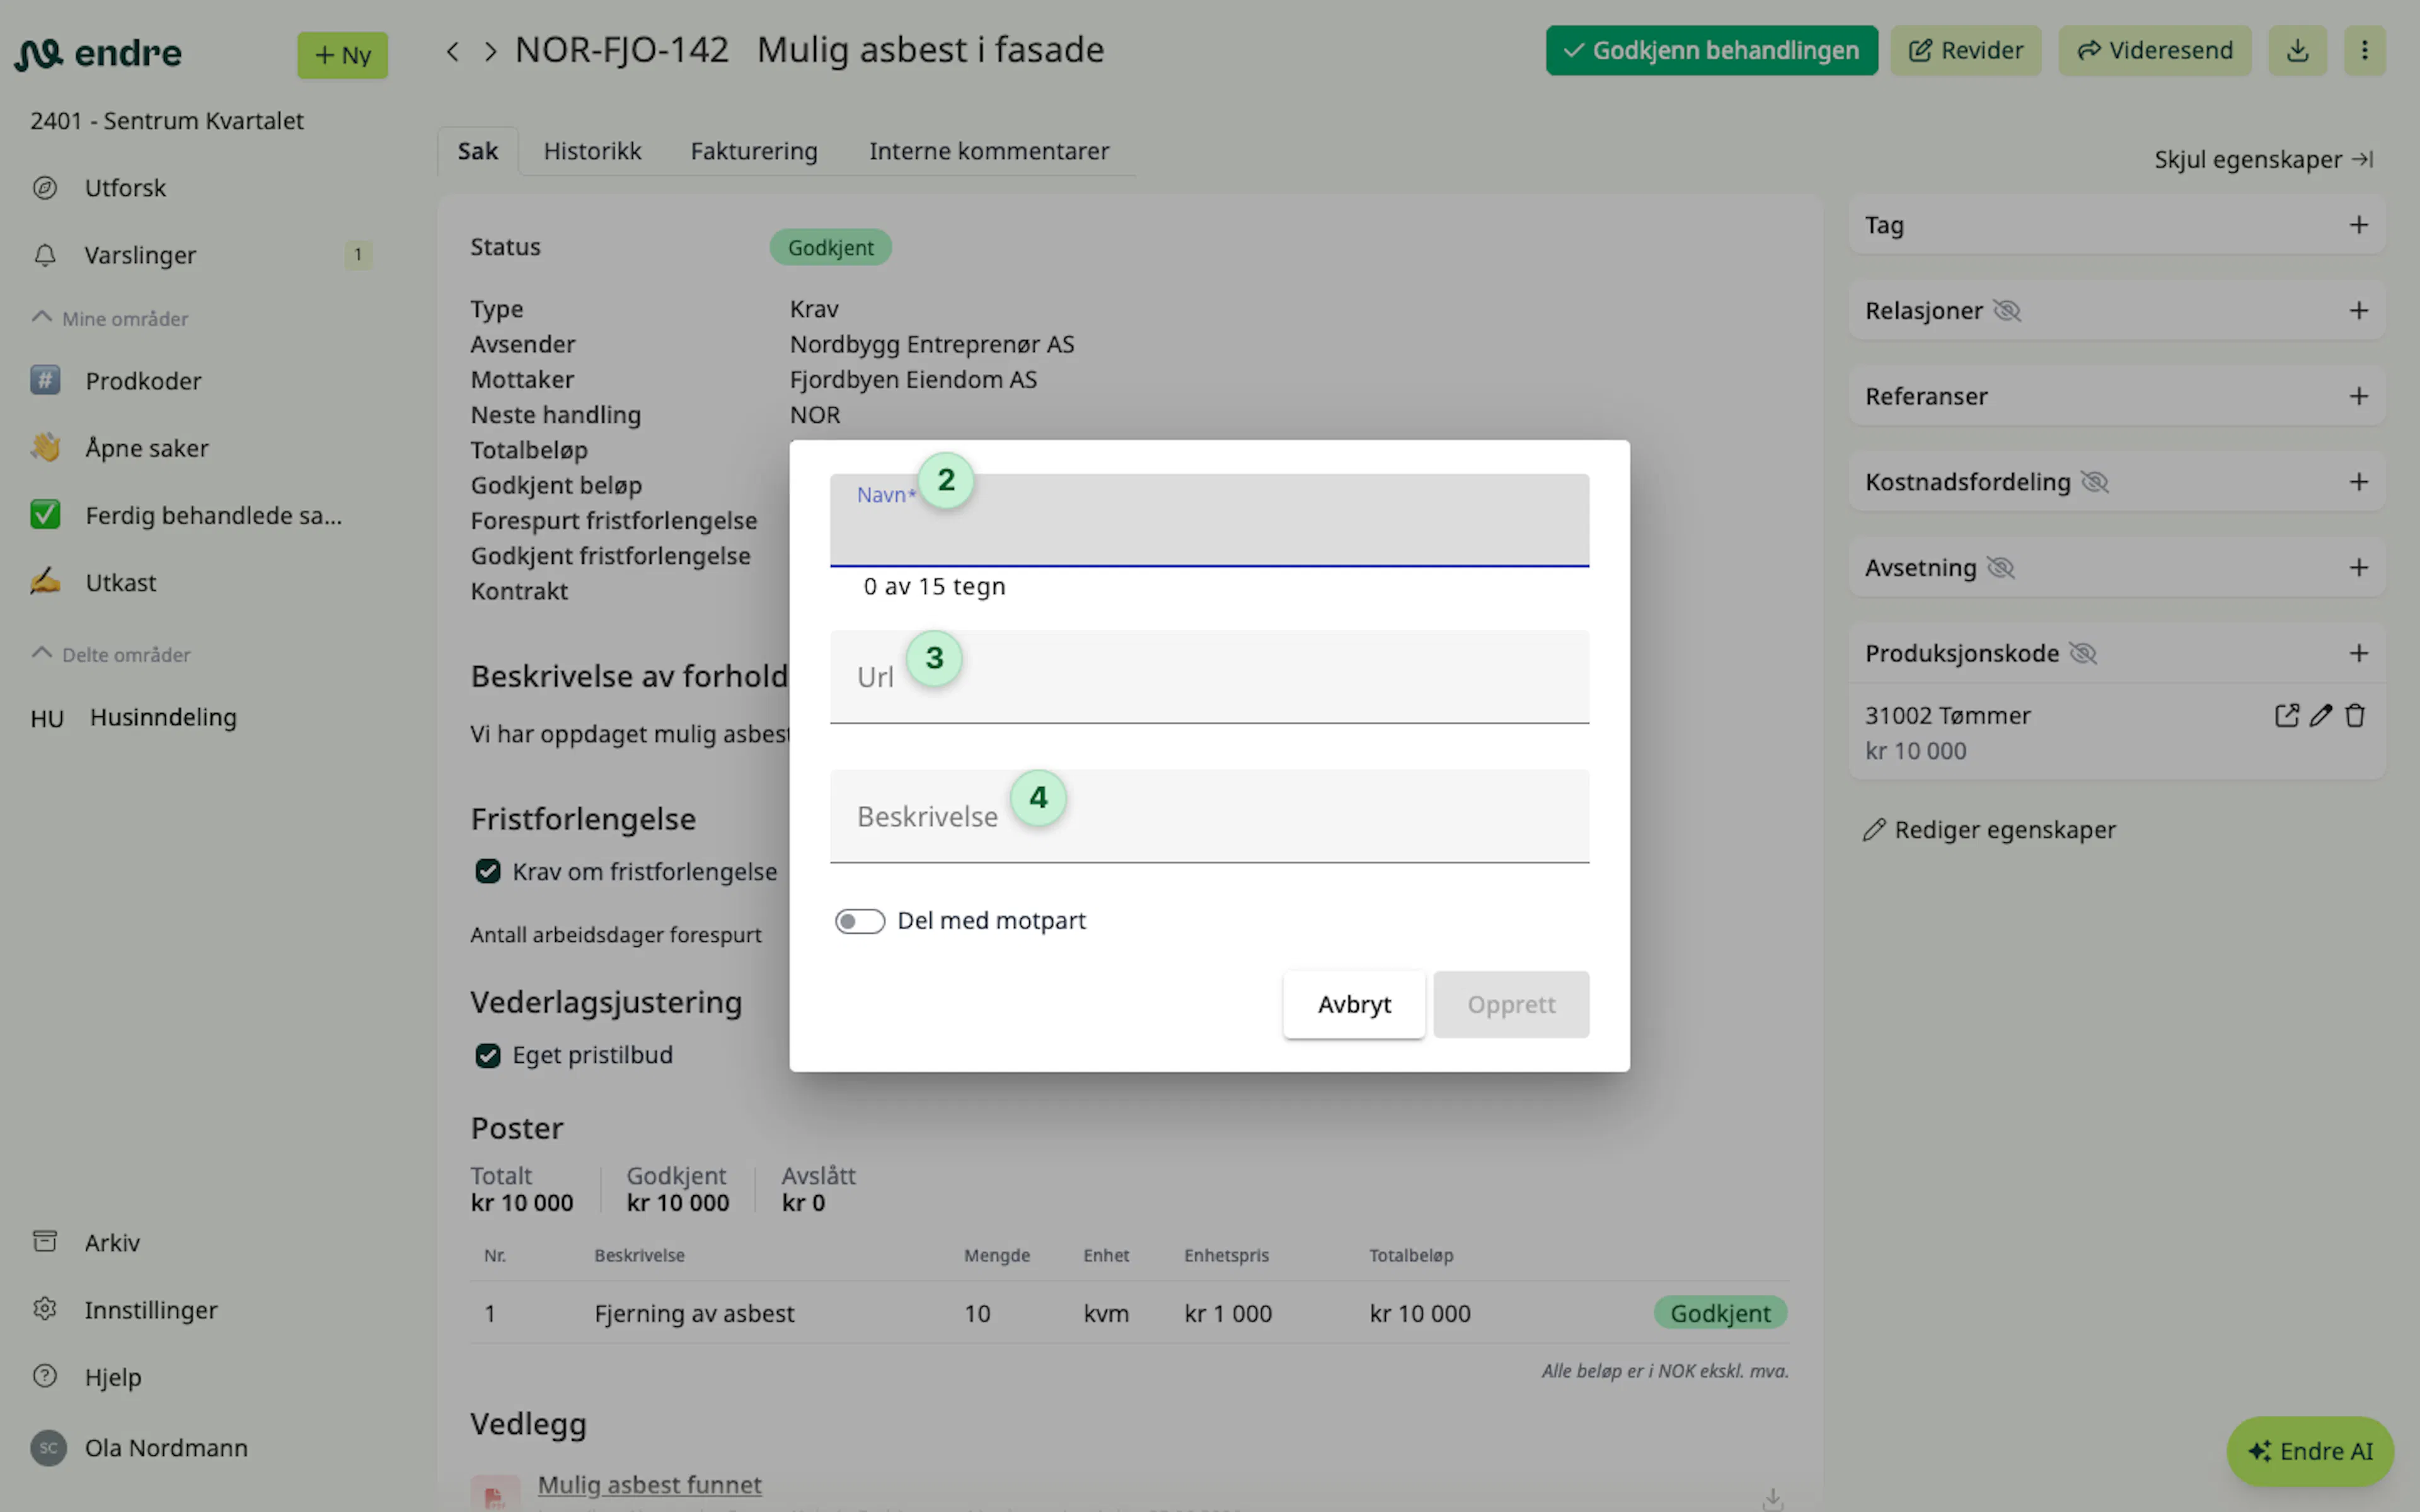
Task: Open Arkiv in sidebar
Action: 112,1242
